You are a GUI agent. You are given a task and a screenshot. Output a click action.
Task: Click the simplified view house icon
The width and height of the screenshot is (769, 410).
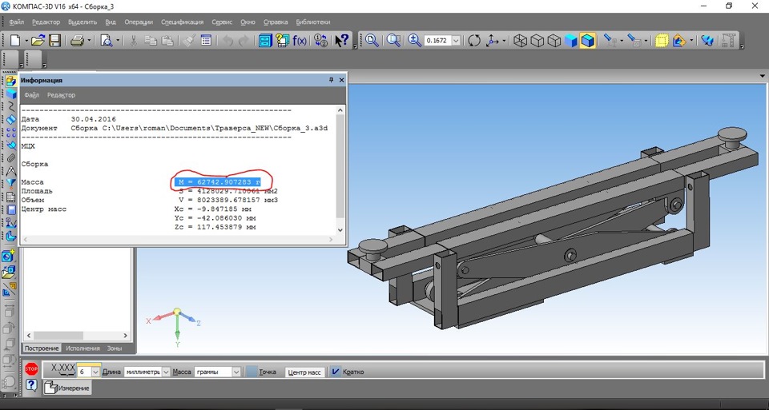[678, 40]
